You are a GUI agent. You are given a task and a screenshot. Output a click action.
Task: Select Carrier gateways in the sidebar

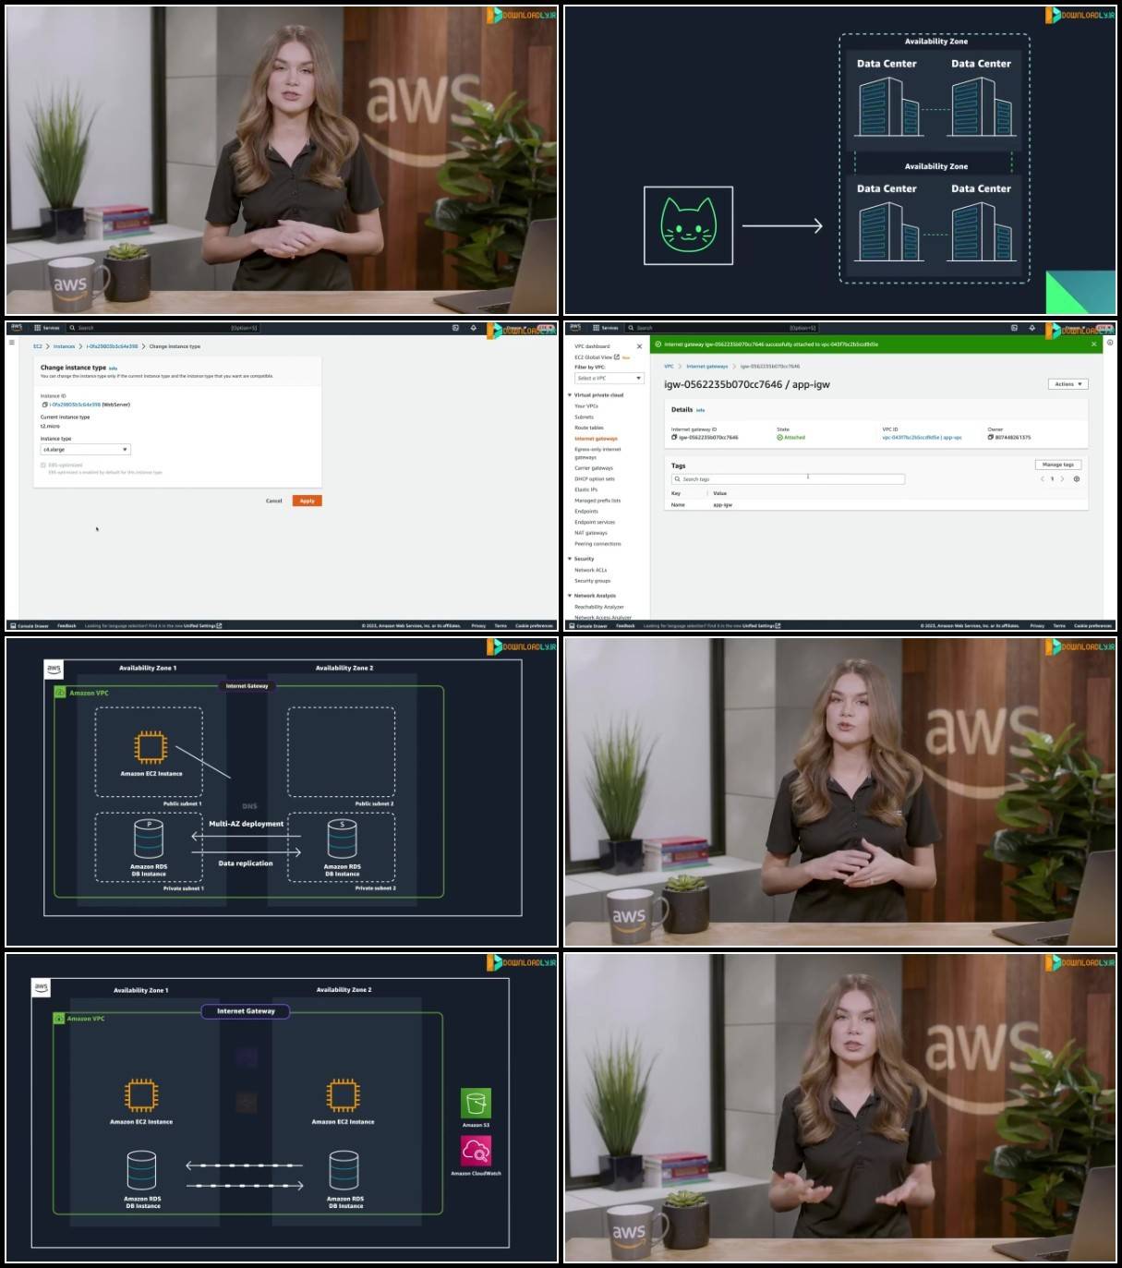tap(594, 468)
